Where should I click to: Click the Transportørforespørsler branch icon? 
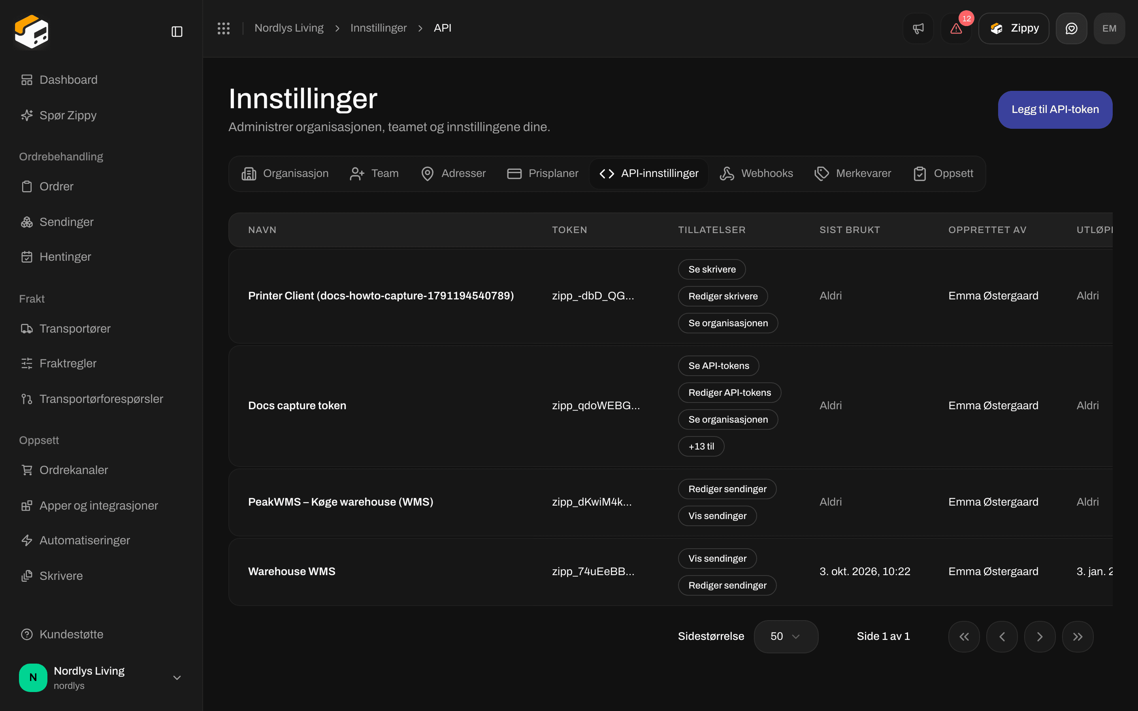tap(27, 399)
